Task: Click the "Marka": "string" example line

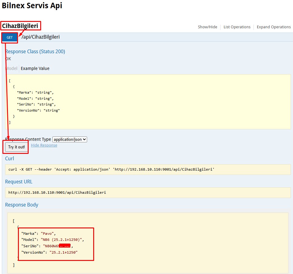Action: coord(35,92)
